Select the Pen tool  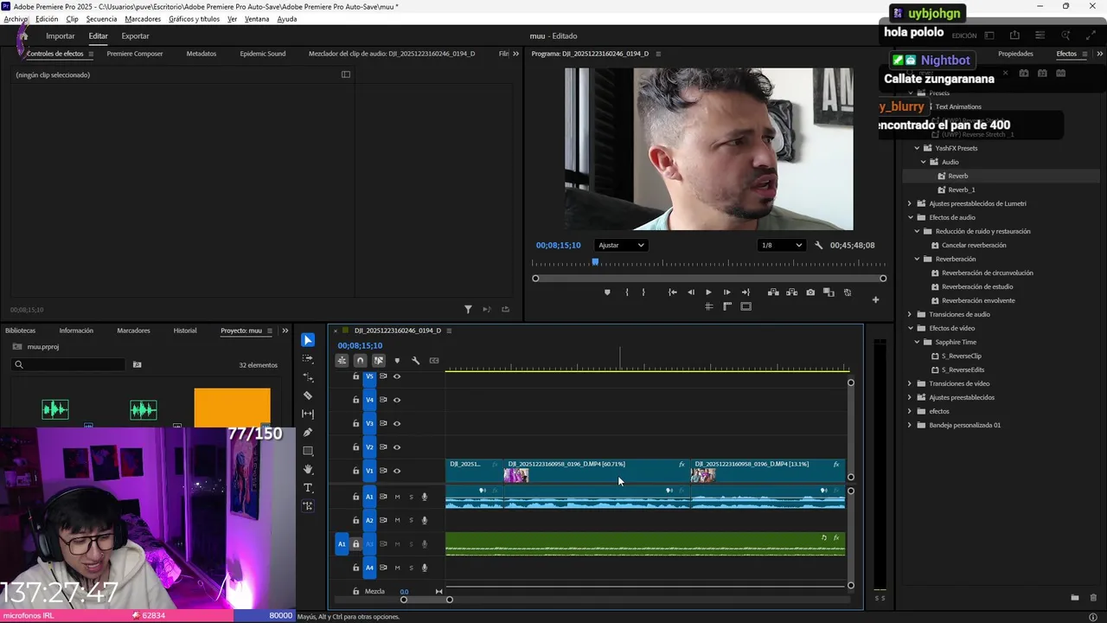click(308, 433)
